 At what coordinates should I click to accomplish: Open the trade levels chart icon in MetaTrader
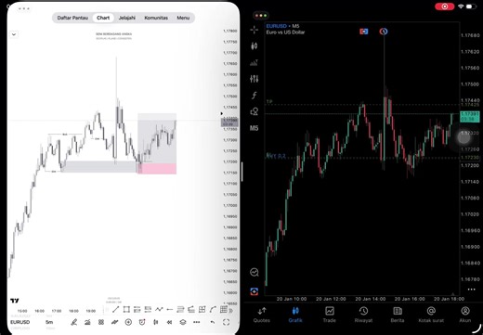click(255, 63)
